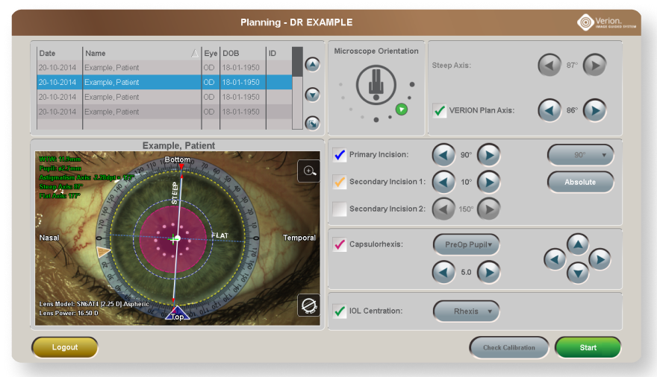Toggle the IOL Centration checkbox

(x=340, y=311)
